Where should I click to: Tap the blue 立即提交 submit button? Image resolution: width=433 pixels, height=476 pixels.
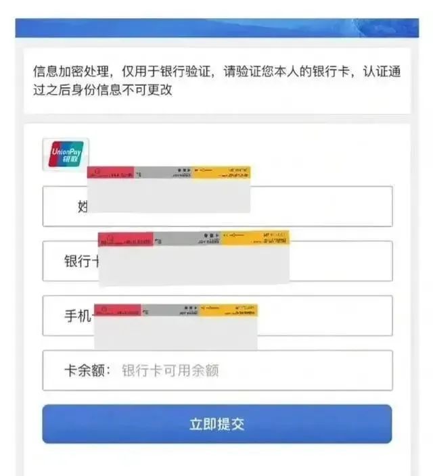(x=216, y=424)
